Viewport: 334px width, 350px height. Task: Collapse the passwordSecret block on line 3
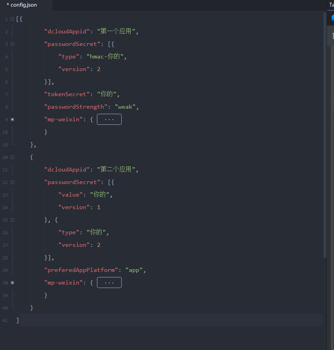pos(13,44)
